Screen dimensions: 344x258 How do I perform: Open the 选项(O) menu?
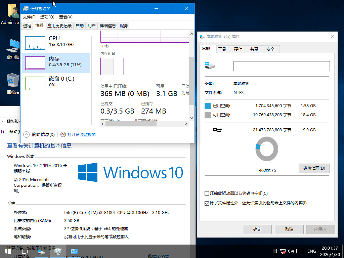coord(47,17)
